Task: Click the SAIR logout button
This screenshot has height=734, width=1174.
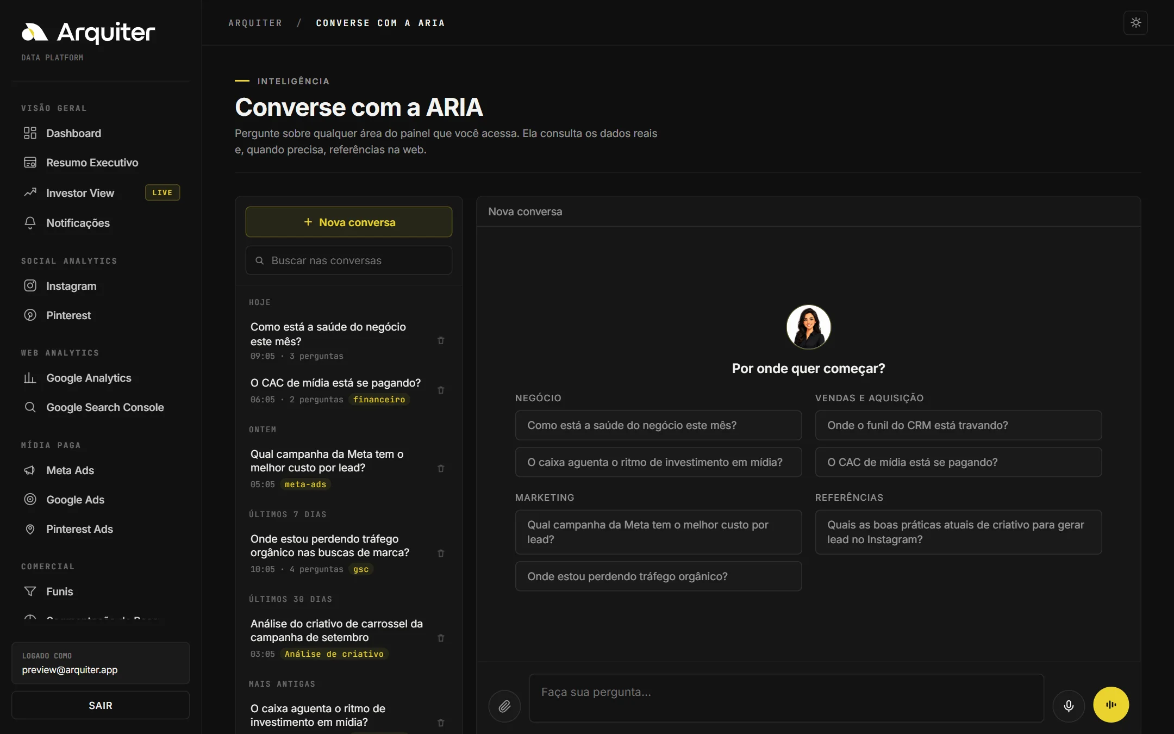Action: click(101, 705)
